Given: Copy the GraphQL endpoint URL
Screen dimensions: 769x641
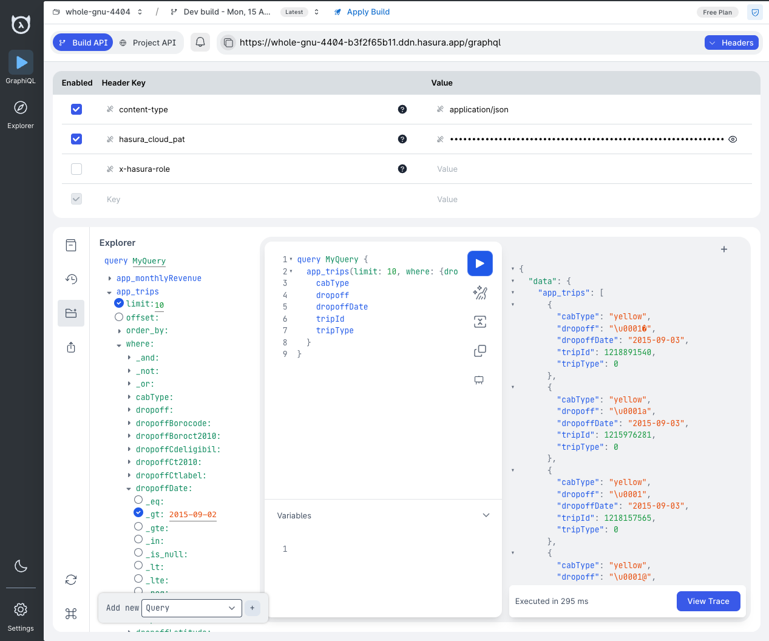Looking at the screenshot, I should click(228, 42).
